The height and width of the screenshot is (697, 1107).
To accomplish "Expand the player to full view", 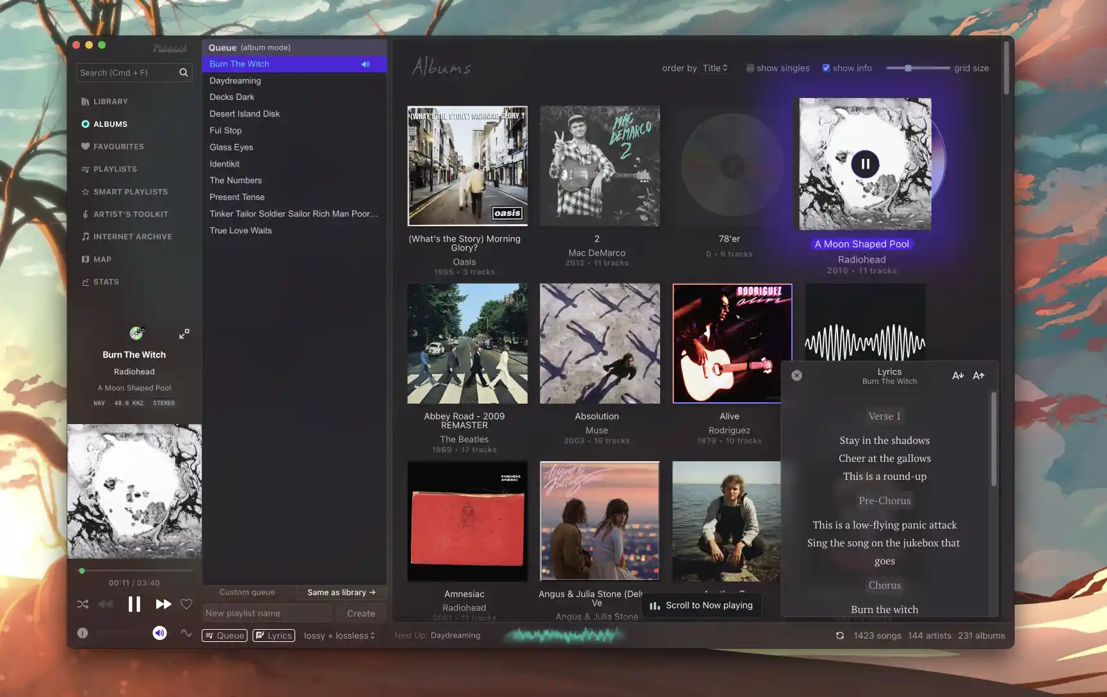I will pos(184,334).
